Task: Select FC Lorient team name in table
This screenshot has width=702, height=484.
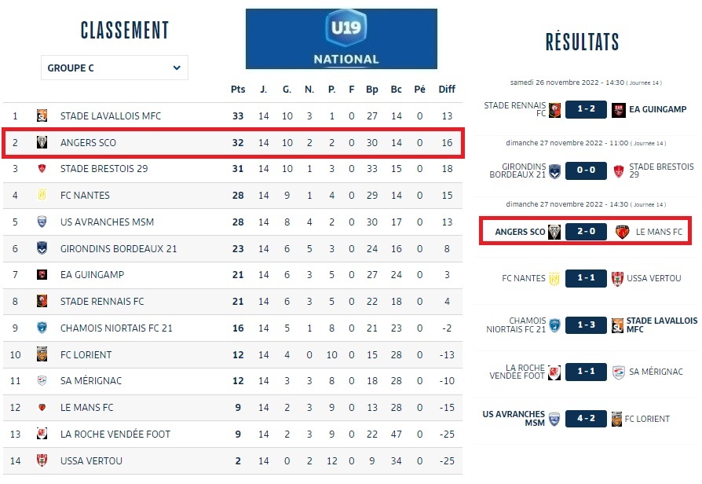Action: [x=86, y=354]
